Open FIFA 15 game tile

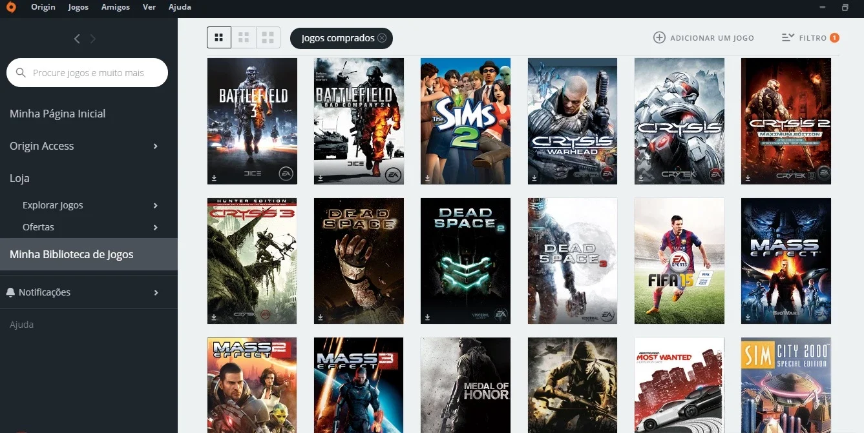point(679,261)
